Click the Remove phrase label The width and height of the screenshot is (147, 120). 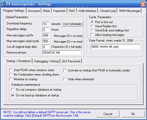click(16, 52)
